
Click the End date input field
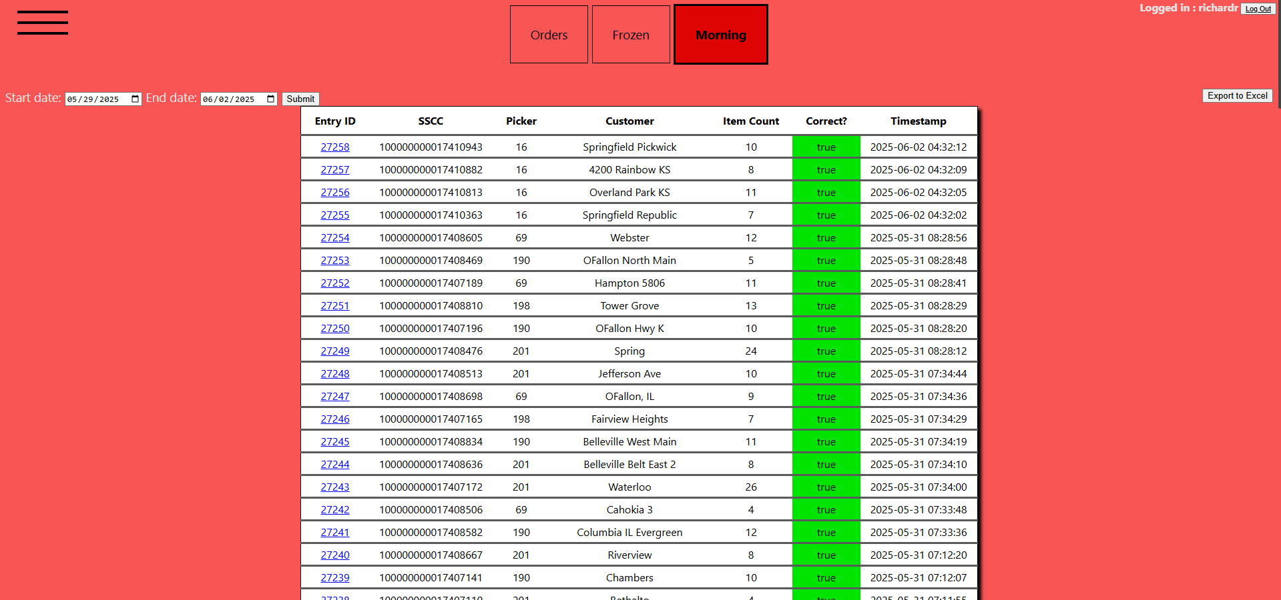pyautogui.click(x=232, y=99)
